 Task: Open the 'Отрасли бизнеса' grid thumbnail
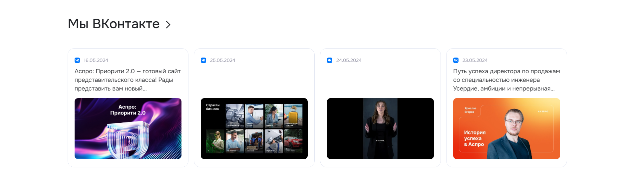254,128
